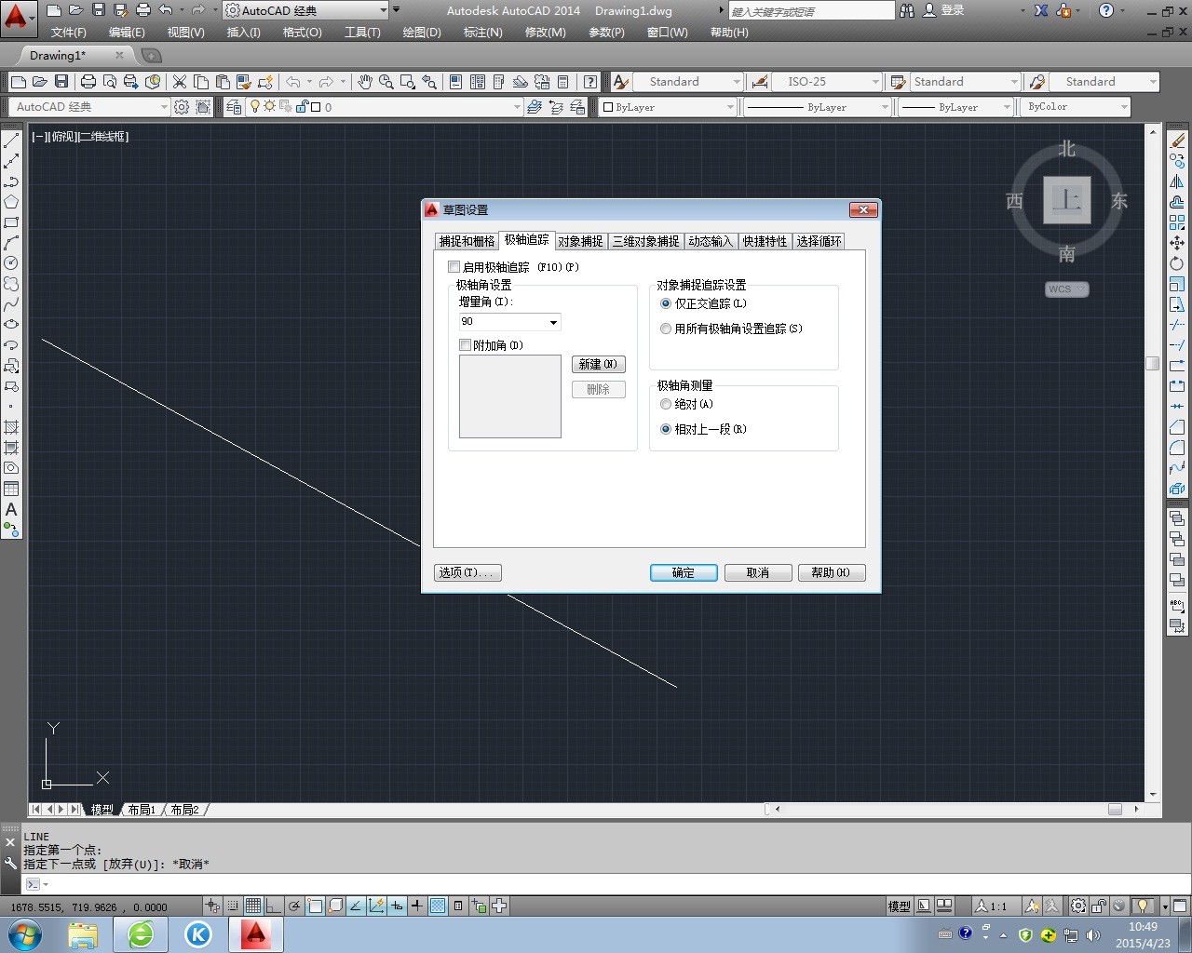Open Layer Properties Manager icon

pyautogui.click(x=234, y=107)
